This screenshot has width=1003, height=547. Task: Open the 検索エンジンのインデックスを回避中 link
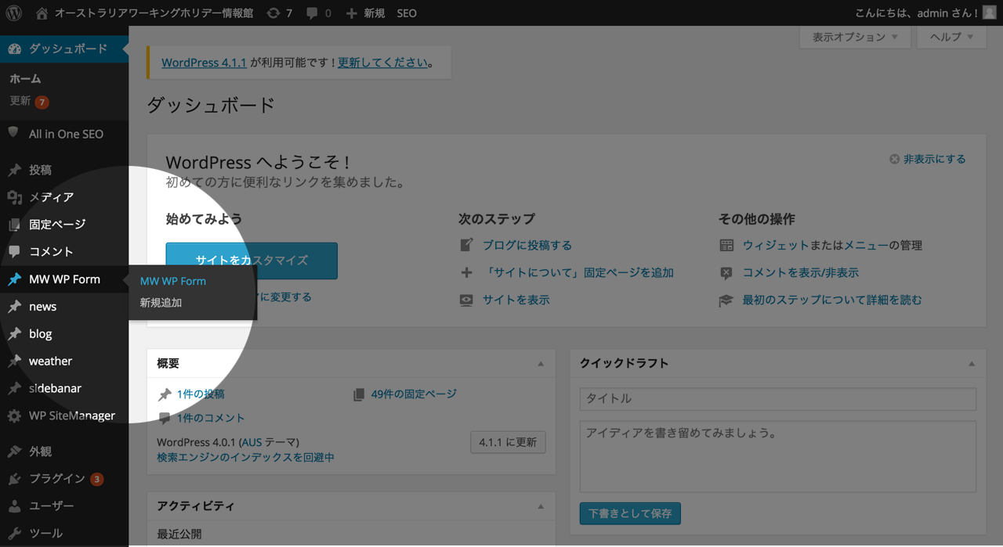[245, 457]
